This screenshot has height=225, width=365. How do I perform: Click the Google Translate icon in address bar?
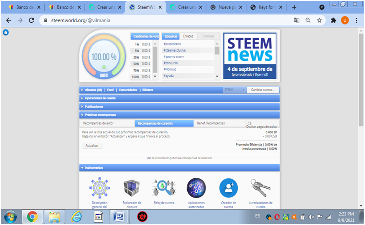click(296, 20)
